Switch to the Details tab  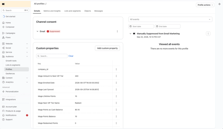click(37, 11)
